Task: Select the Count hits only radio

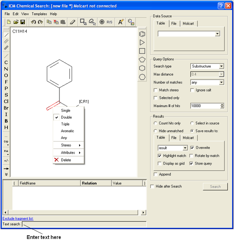Action: click(x=155, y=123)
